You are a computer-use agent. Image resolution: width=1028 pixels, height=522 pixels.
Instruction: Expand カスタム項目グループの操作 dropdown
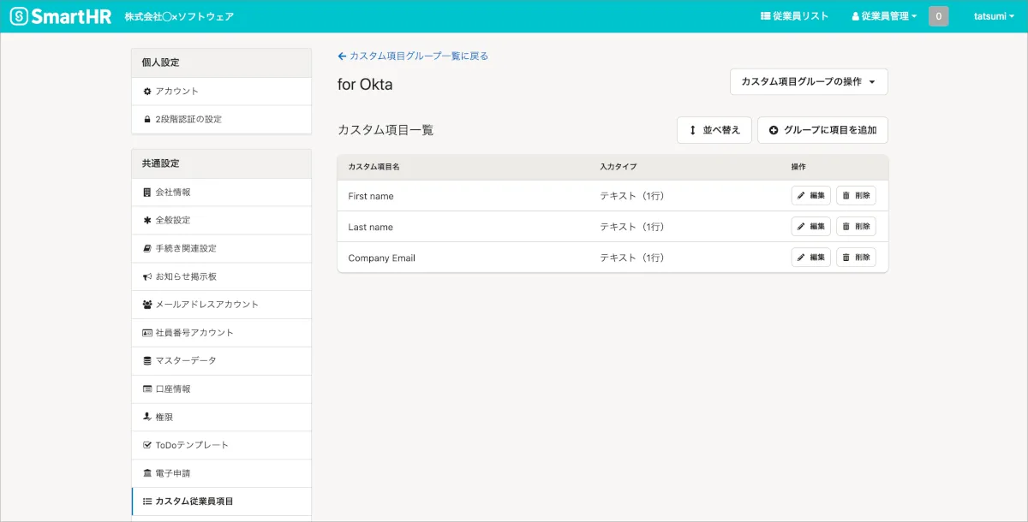pyautogui.click(x=808, y=82)
